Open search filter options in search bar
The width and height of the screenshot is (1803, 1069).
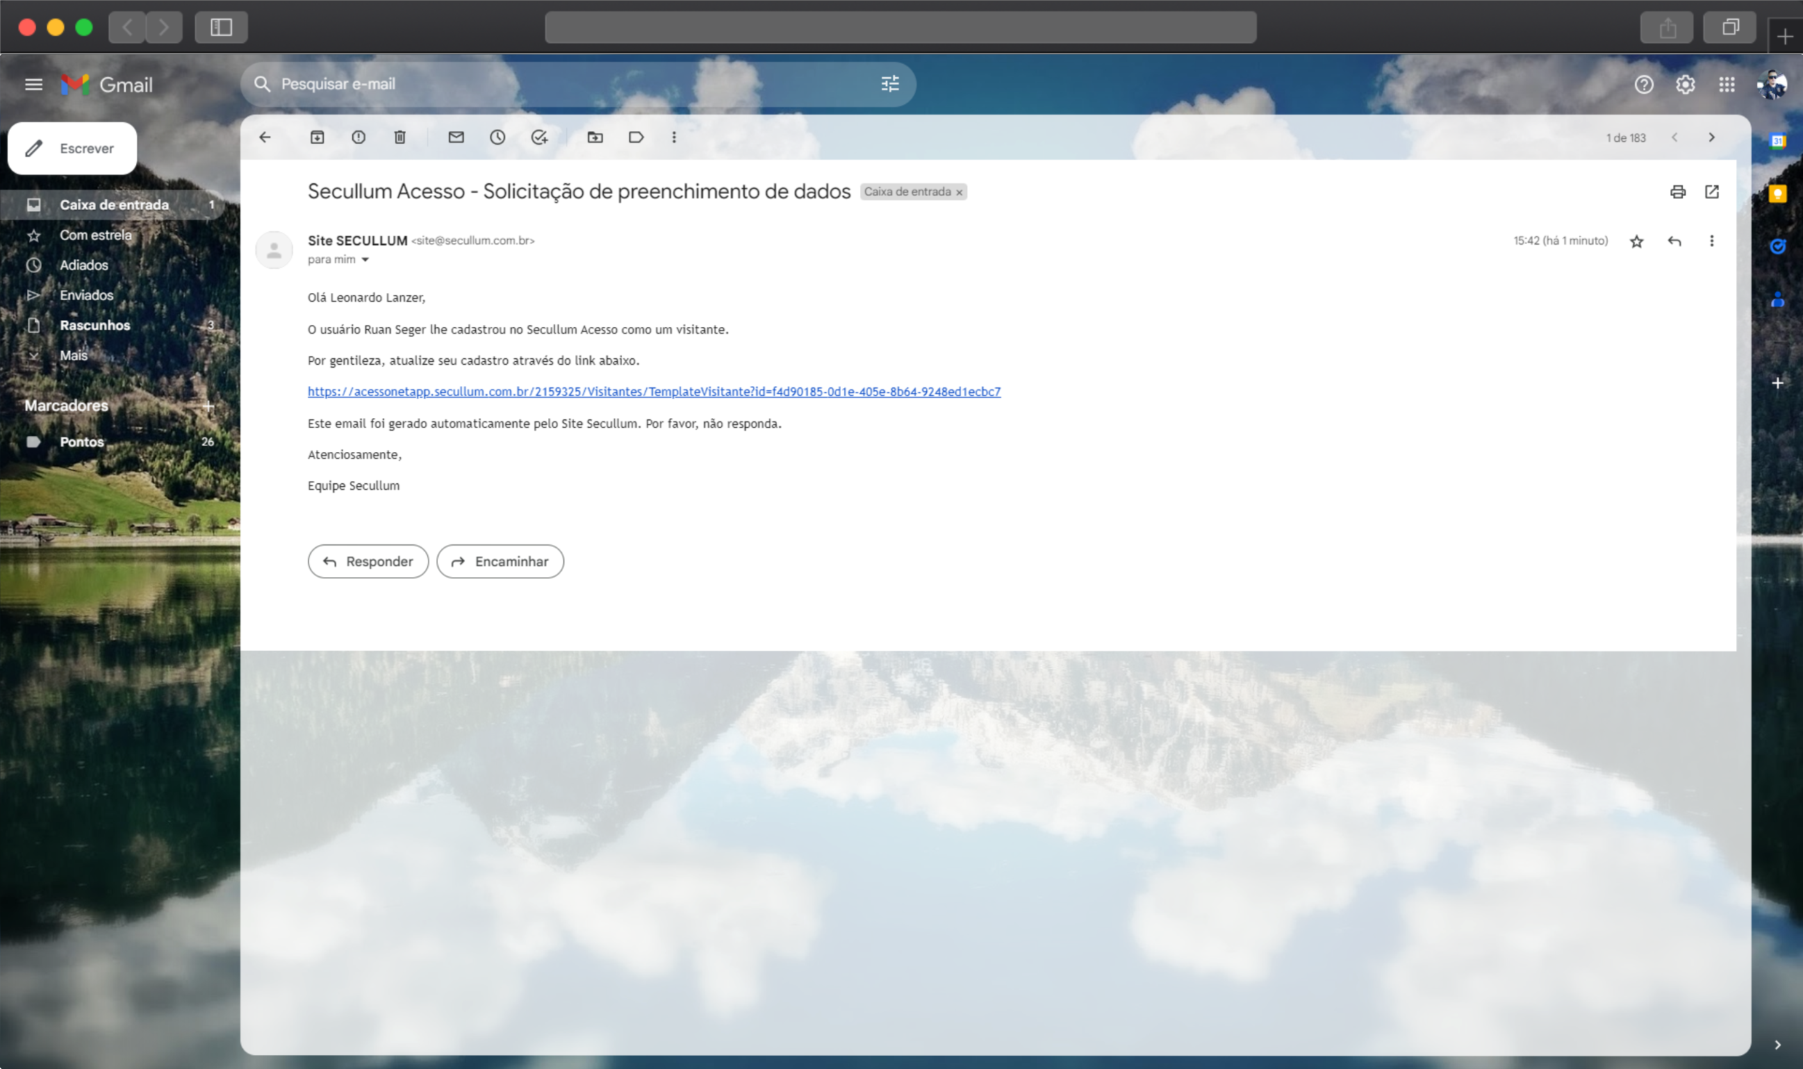pos(889,84)
